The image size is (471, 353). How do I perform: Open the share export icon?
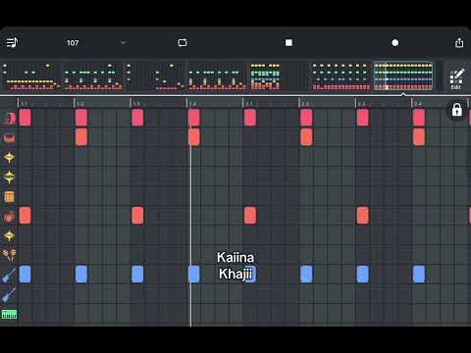(x=459, y=42)
